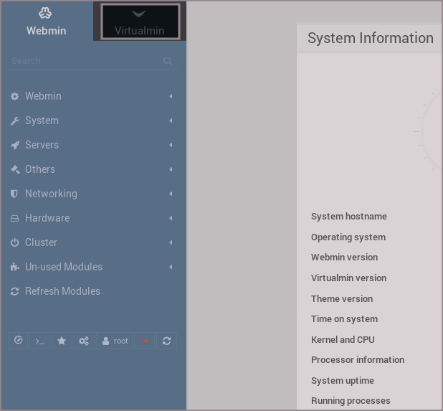Click the search magnifier icon
Viewport: 443px width, 411px height.
[x=168, y=61]
